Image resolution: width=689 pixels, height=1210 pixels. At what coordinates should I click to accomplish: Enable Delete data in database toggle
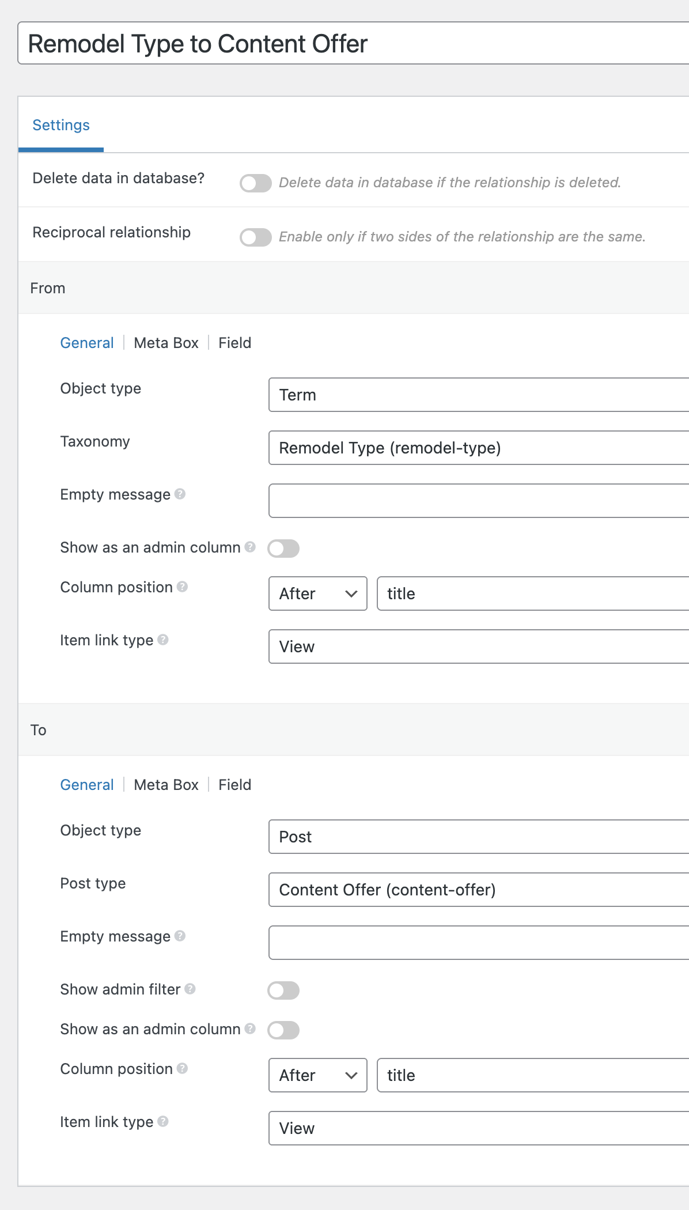coord(256,183)
